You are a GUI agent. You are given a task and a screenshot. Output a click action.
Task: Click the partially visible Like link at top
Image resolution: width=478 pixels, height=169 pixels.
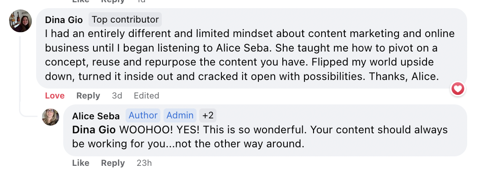[81, 1]
